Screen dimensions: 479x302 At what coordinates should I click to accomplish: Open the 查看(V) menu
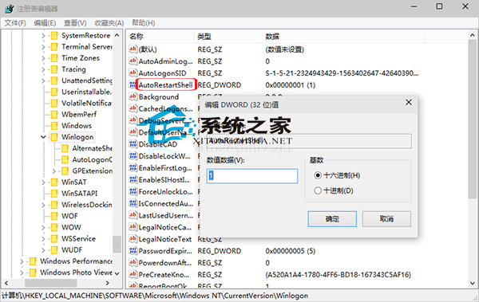click(x=75, y=23)
